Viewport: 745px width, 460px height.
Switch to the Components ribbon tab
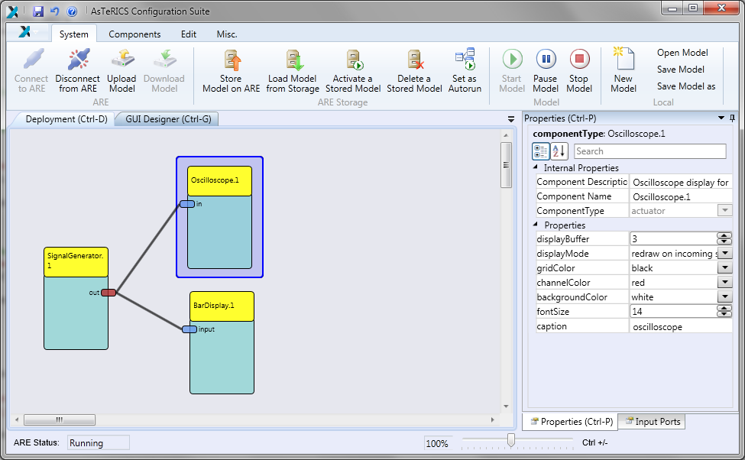[134, 34]
